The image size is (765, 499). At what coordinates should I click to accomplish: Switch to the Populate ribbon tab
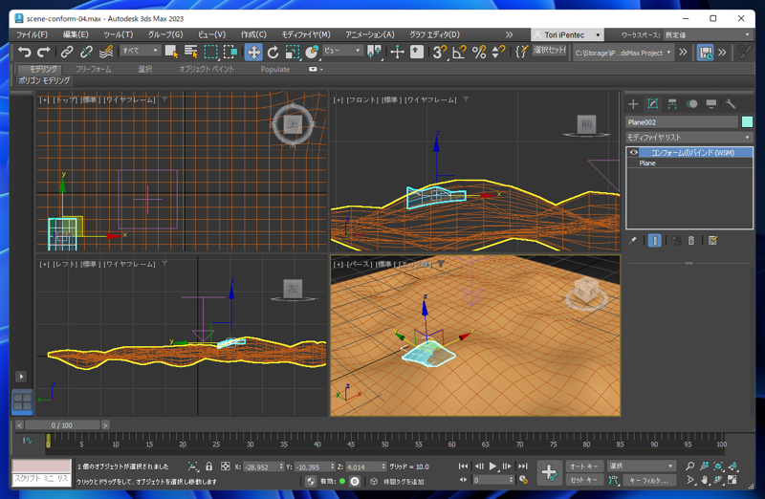coord(275,69)
